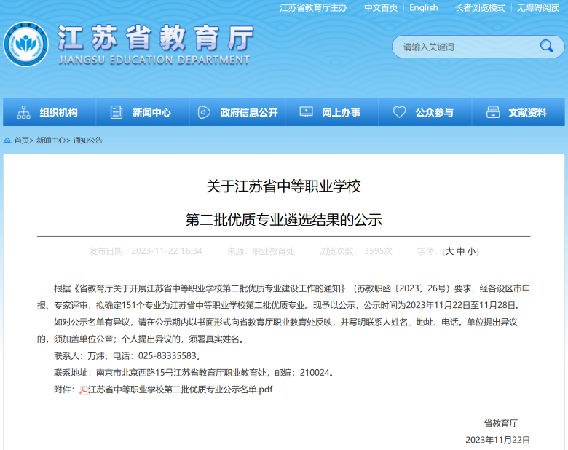Screen dimensions: 568x450
Task: Click the 文献资料 printer icon
Action: [493, 112]
